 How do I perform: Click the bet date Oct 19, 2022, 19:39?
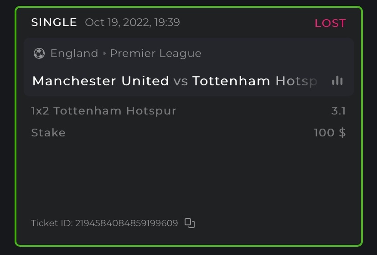pyautogui.click(x=132, y=22)
